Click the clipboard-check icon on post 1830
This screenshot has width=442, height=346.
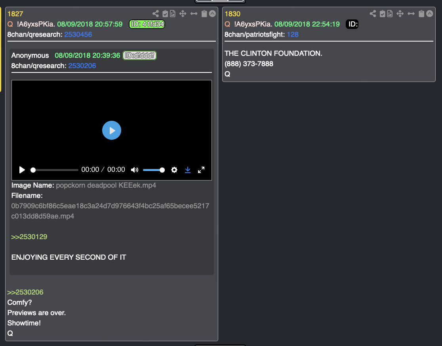point(382,13)
